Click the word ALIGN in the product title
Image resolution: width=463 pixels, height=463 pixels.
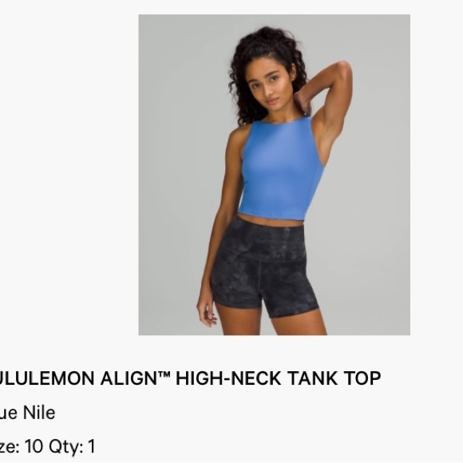point(129,378)
